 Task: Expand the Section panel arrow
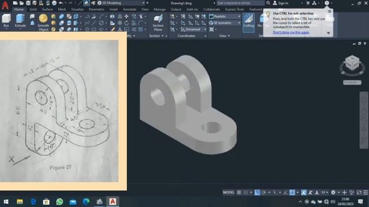pyautogui.click(x=163, y=36)
